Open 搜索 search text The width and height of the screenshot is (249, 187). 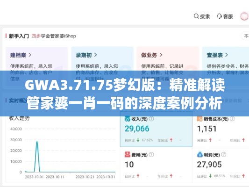tap(205, 16)
